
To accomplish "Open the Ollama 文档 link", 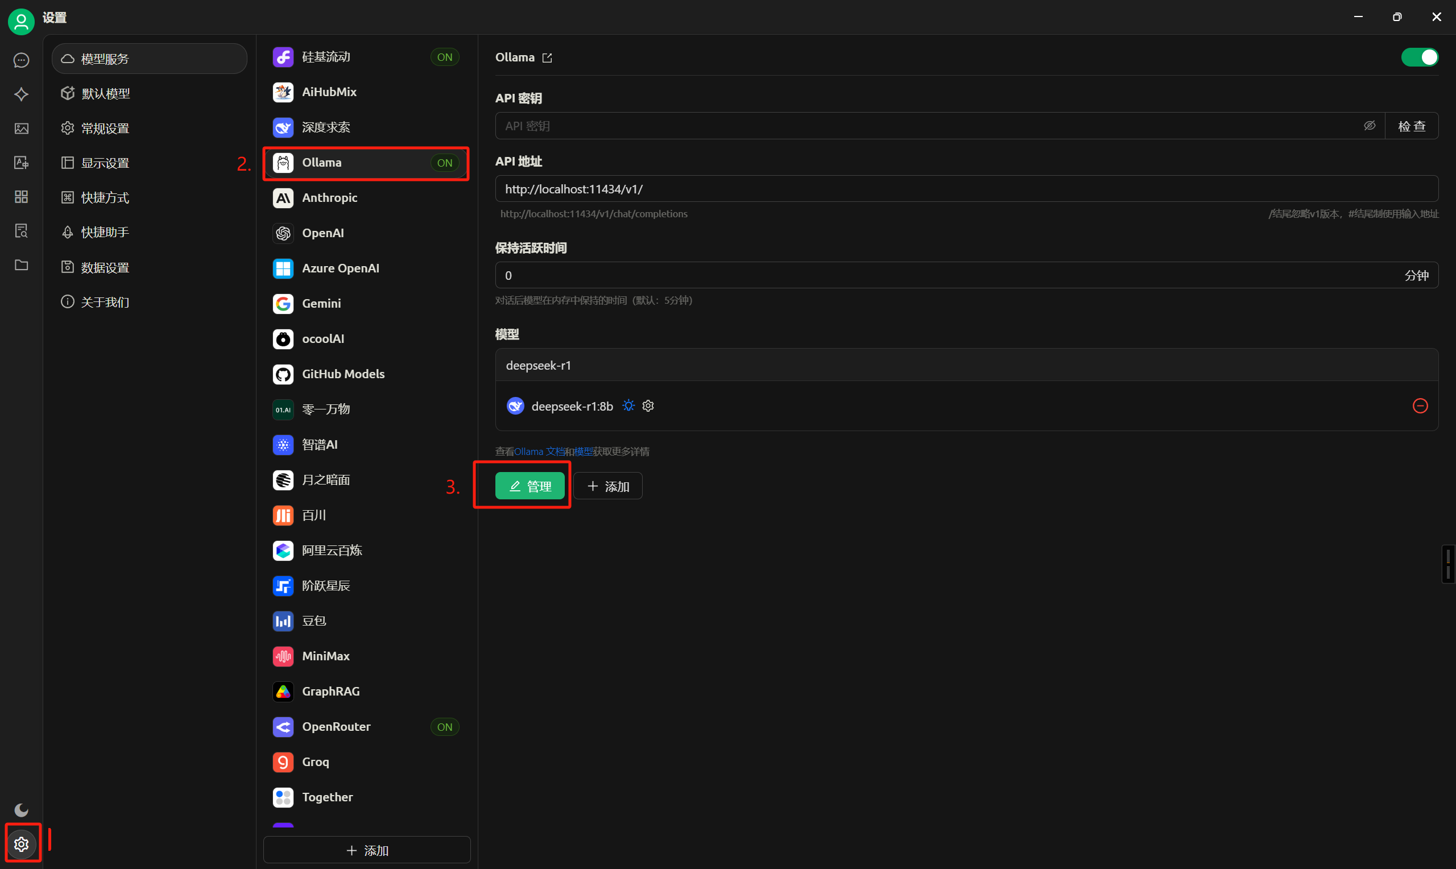I will tap(539, 452).
